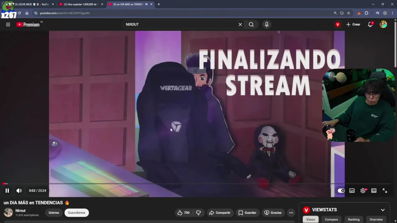Open the ViewStats extension icon in header
Screen dimensions: 397x223
coord(338,24)
